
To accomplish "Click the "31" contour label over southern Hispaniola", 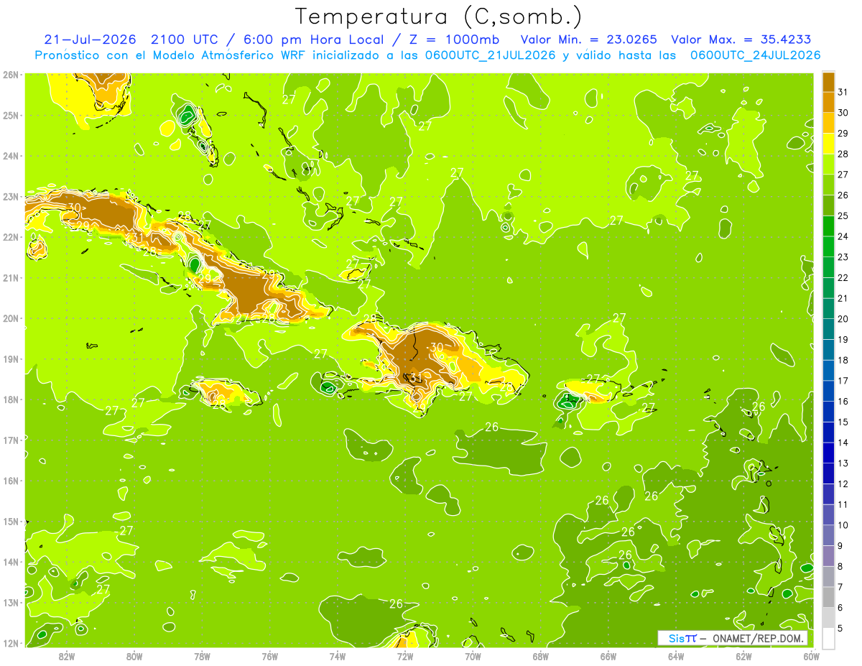I will pyautogui.click(x=416, y=378).
